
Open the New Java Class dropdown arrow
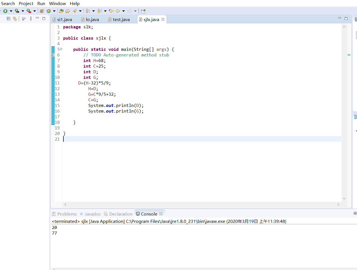coord(54,11)
